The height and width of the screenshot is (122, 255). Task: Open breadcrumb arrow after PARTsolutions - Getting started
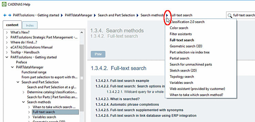[62, 15]
